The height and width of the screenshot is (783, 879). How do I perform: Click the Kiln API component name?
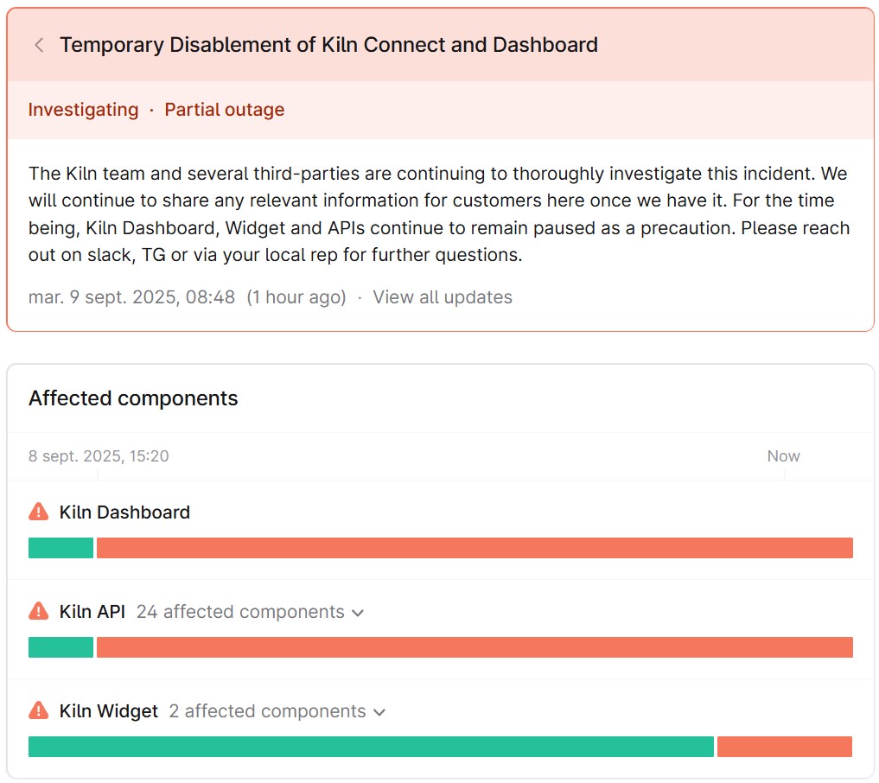pyautogui.click(x=92, y=612)
